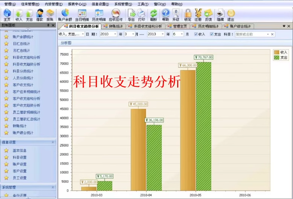Open the 管理(G) menu
Screen dimensions: 293x199
point(10,4)
